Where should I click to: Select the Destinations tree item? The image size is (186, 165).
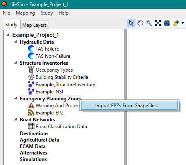tap(34, 133)
